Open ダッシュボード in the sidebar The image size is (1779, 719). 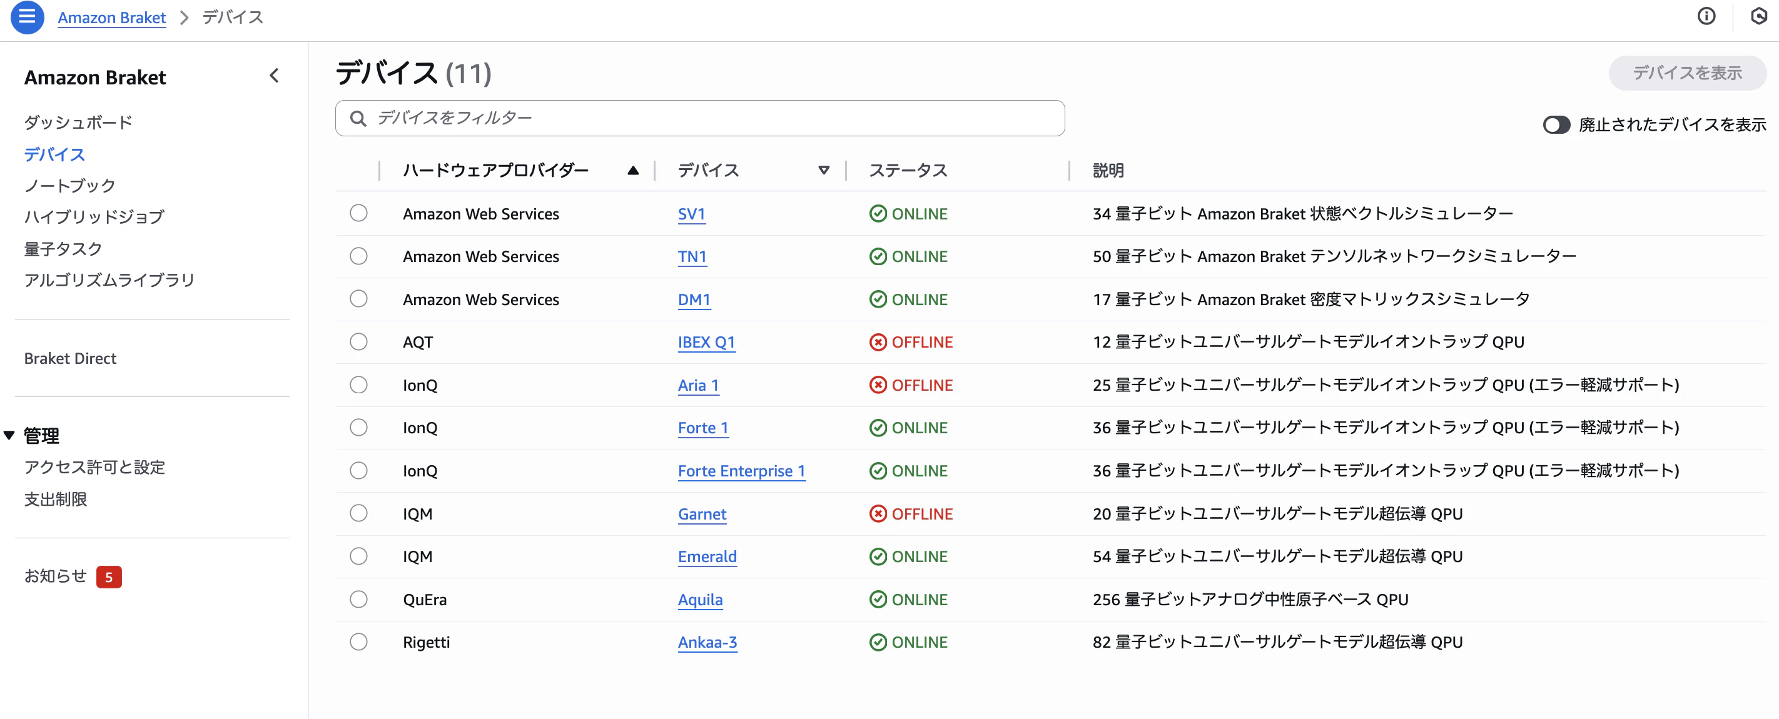[x=78, y=123]
